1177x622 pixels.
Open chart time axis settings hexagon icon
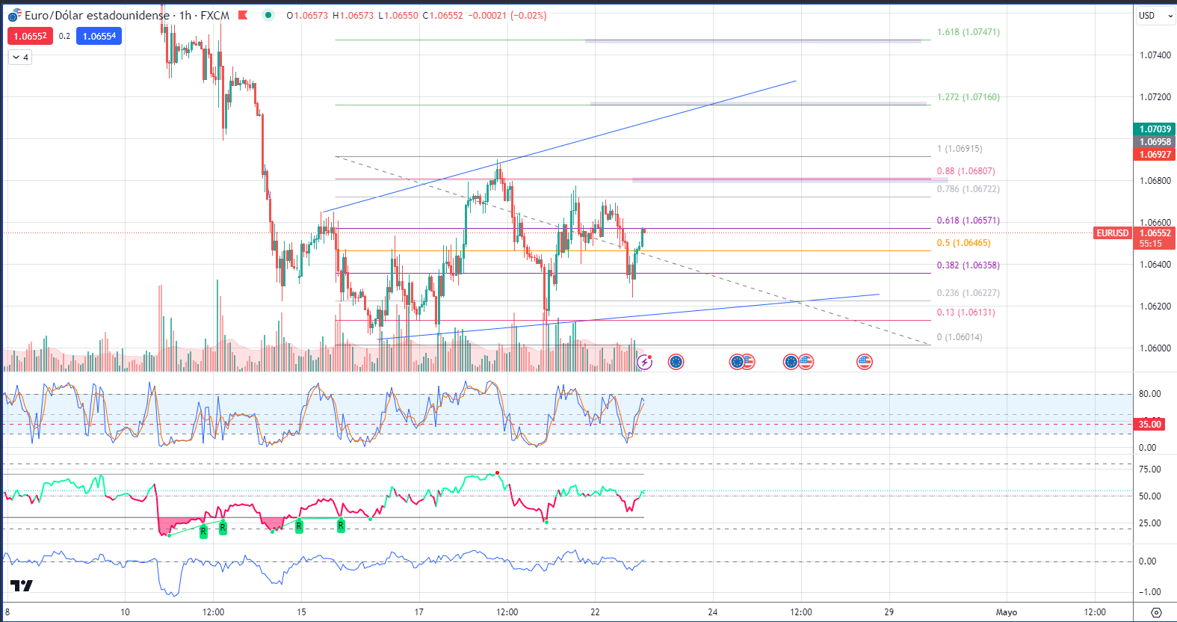[x=1156, y=612]
